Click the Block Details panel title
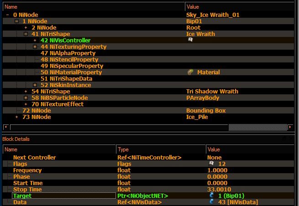 coord(16,139)
